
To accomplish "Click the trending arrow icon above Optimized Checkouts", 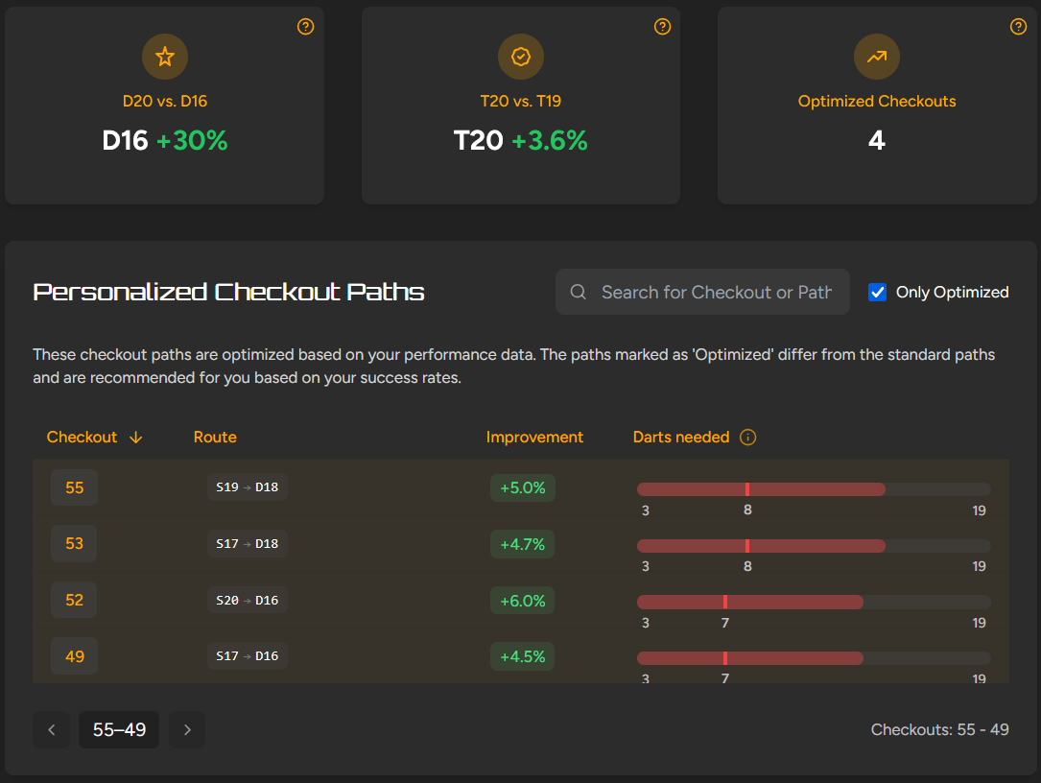I will coord(876,57).
